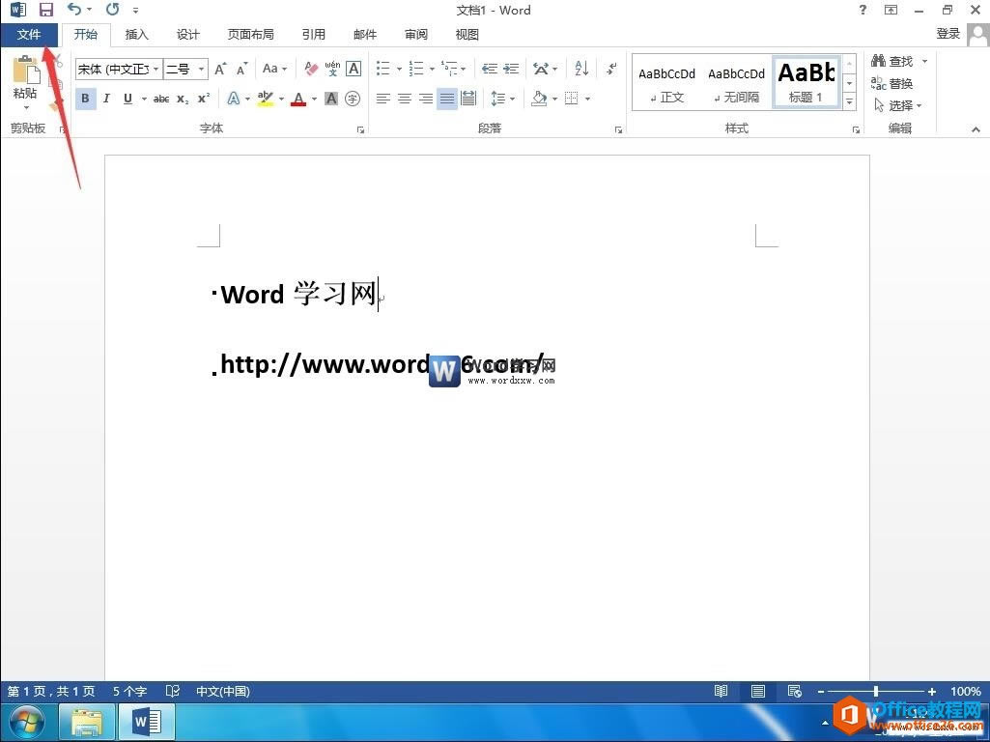This screenshot has height=742, width=990.
Task: Open the font size dropdown
Action: pyautogui.click(x=200, y=69)
